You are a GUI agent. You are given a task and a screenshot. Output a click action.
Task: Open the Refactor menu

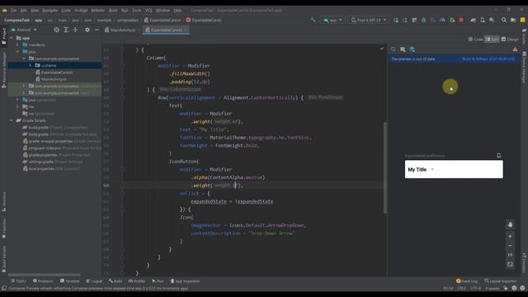97,11
